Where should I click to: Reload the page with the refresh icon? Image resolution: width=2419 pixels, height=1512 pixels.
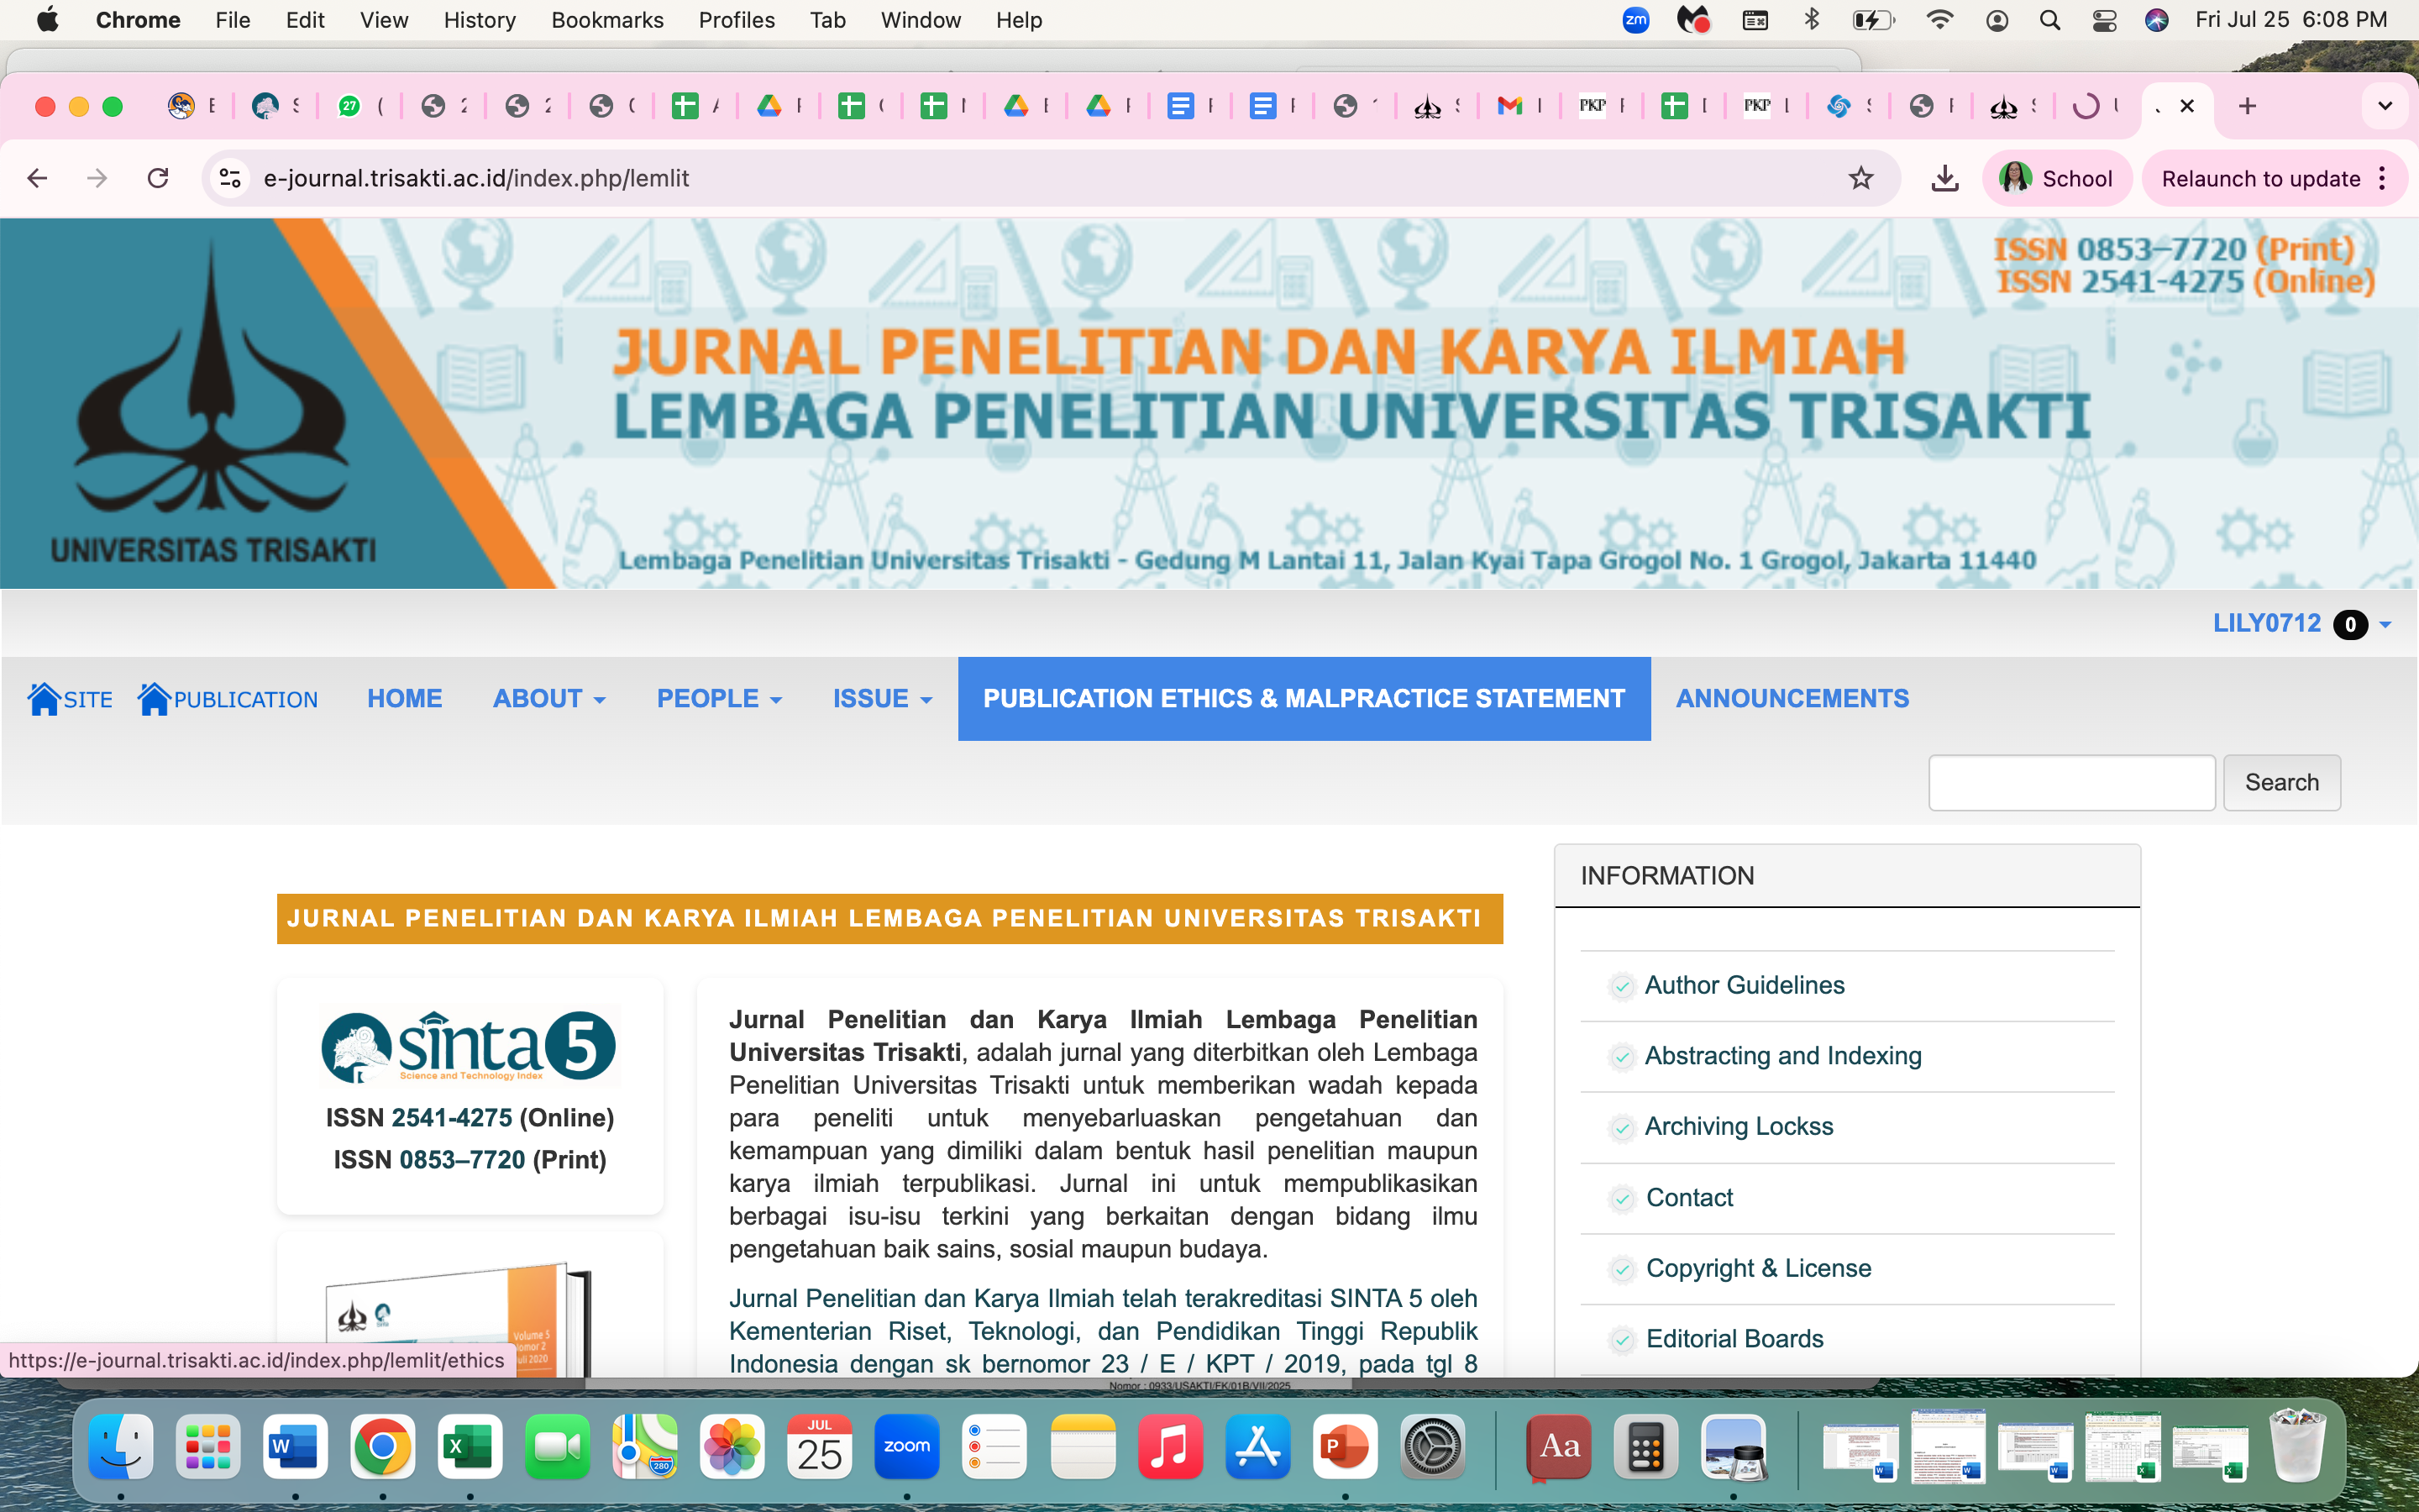click(x=158, y=178)
